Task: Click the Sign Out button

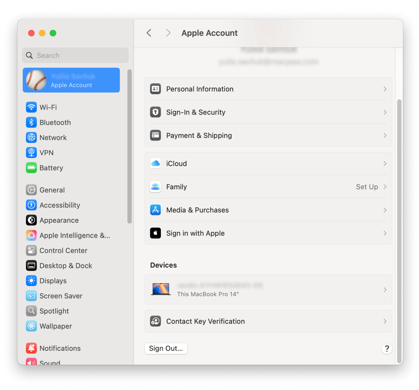Action: [x=166, y=349]
